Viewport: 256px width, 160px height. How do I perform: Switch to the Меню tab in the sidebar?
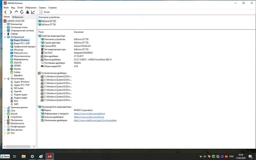[7, 17]
